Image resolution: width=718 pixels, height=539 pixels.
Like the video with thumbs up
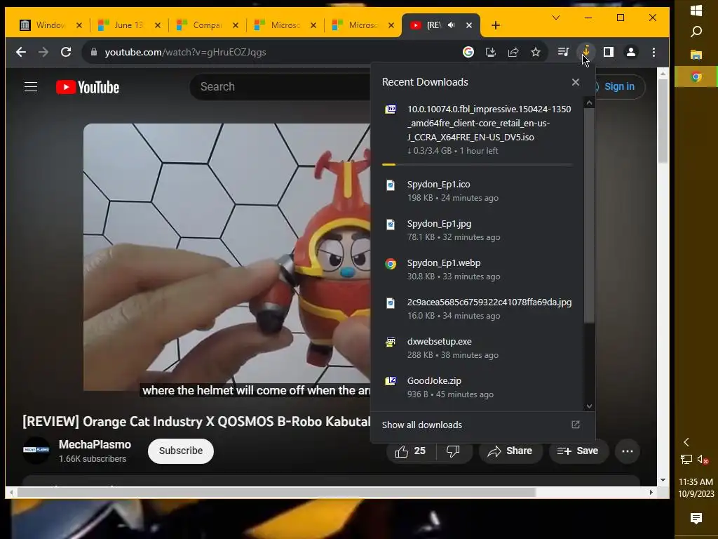pyautogui.click(x=410, y=451)
